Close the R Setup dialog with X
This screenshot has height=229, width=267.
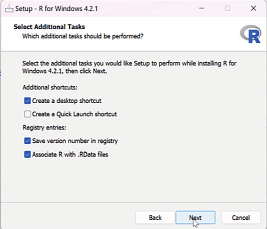point(253,8)
